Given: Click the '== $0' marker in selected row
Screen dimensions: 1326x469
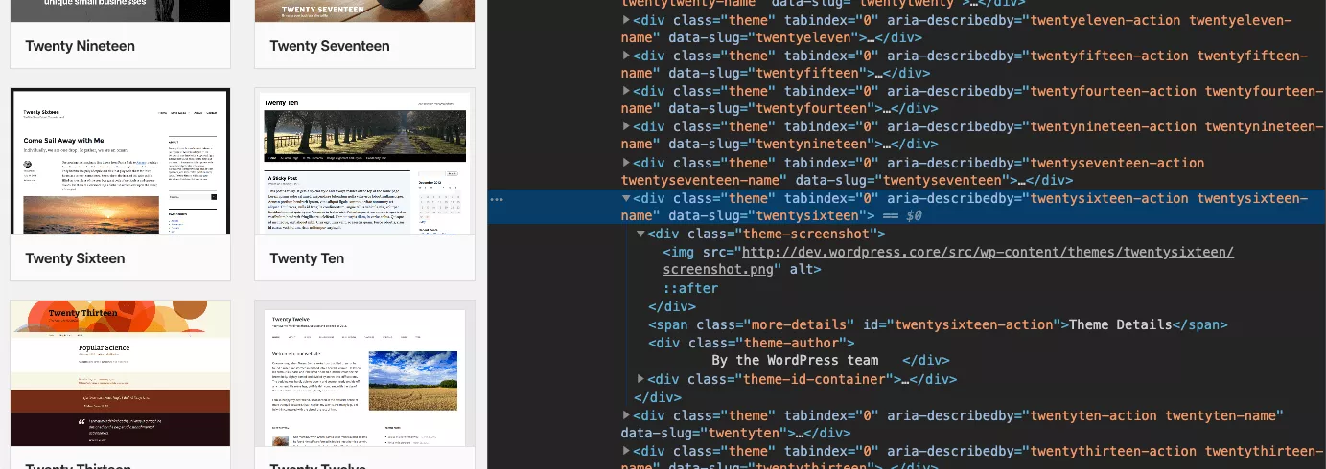Looking at the screenshot, I should click(x=902, y=216).
